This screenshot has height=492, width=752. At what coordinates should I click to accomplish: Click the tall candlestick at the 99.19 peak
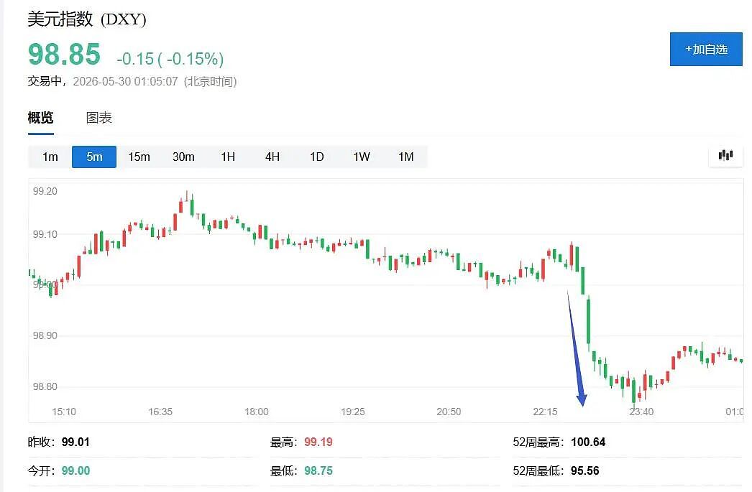click(x=186, y=198)
